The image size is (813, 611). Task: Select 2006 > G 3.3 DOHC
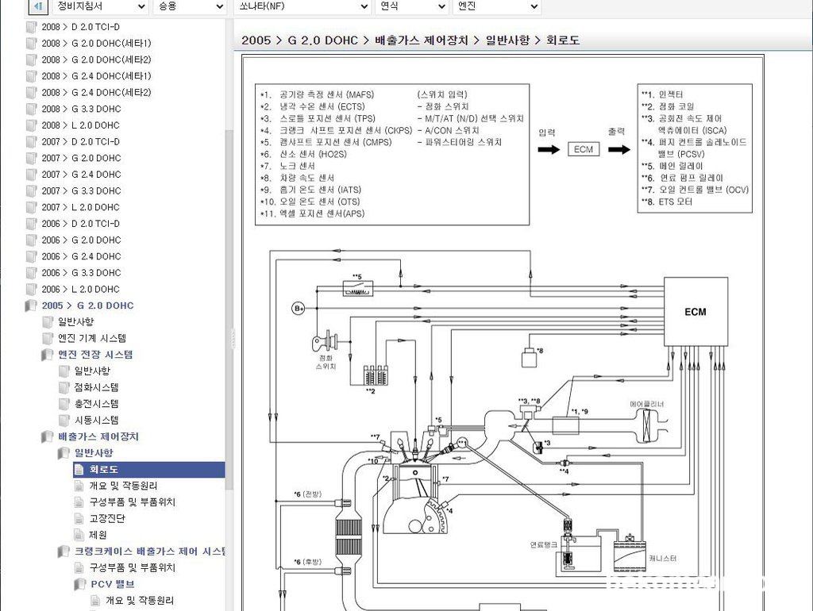(x=82, y=273)
